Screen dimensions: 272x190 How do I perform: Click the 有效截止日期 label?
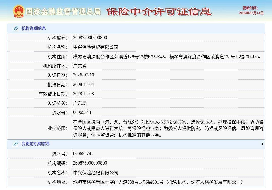point(53,94)
